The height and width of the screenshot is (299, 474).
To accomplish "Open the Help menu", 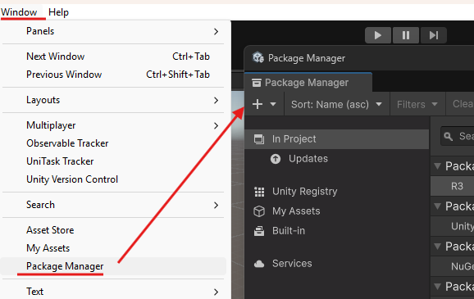I will click(x=59, y=12).
